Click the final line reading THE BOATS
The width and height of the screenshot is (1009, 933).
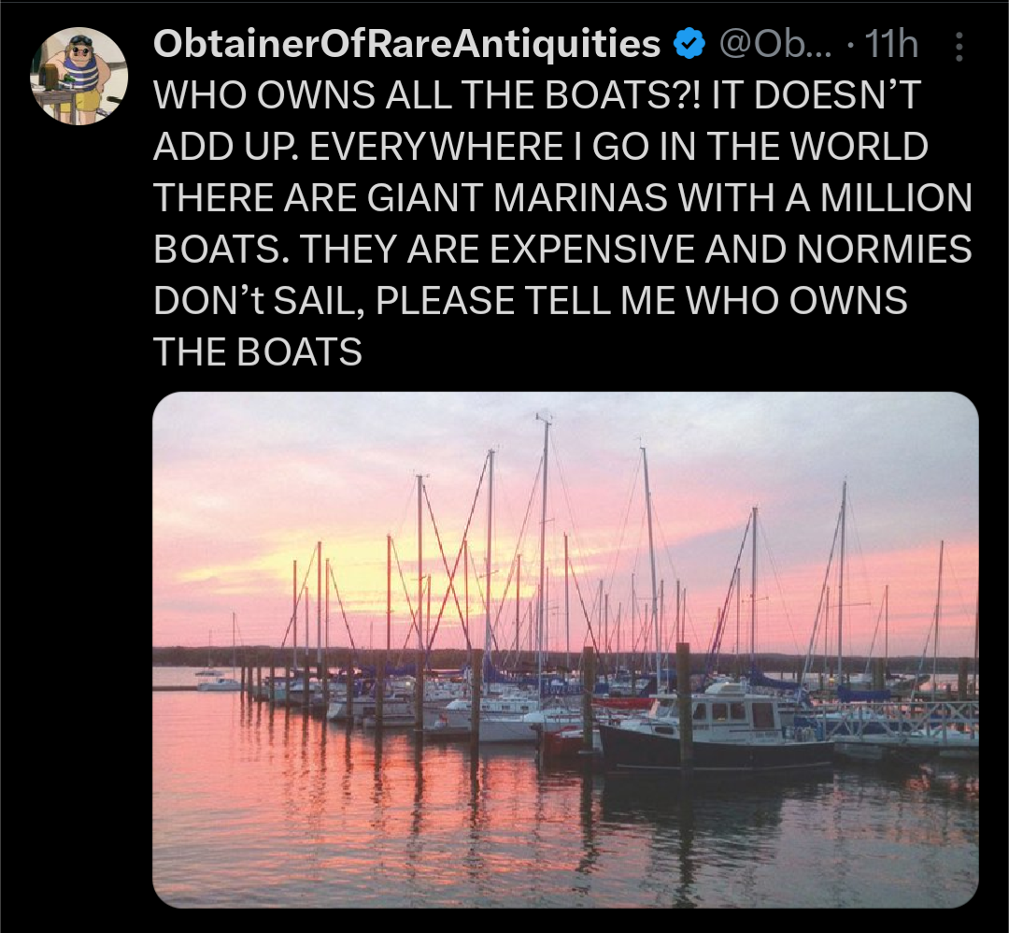(258, 352)
